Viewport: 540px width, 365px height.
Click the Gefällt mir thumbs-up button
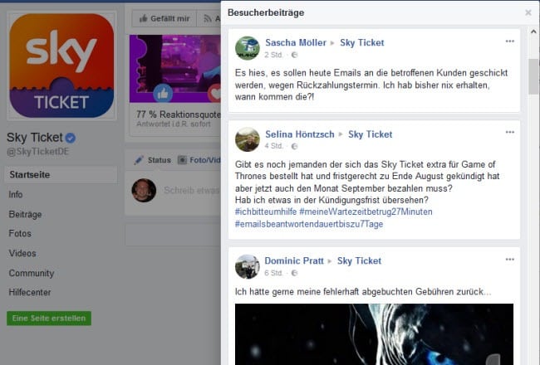(164, 18)
